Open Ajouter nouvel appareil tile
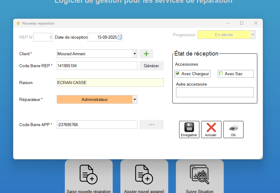The height and width of the screenshot is (193, 280). 144,176
